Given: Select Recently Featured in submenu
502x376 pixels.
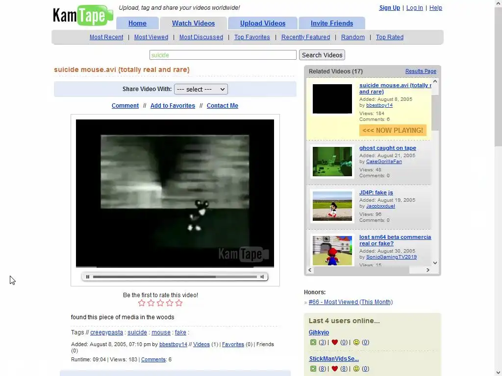Looking at the screenshot, I should (x=305, y=37).
